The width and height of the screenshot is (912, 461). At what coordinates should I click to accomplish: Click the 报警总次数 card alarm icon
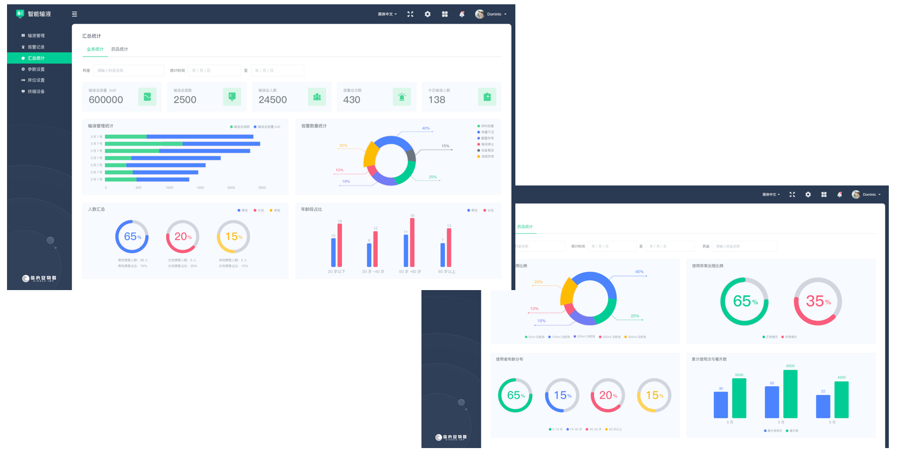tap(401, 97)
